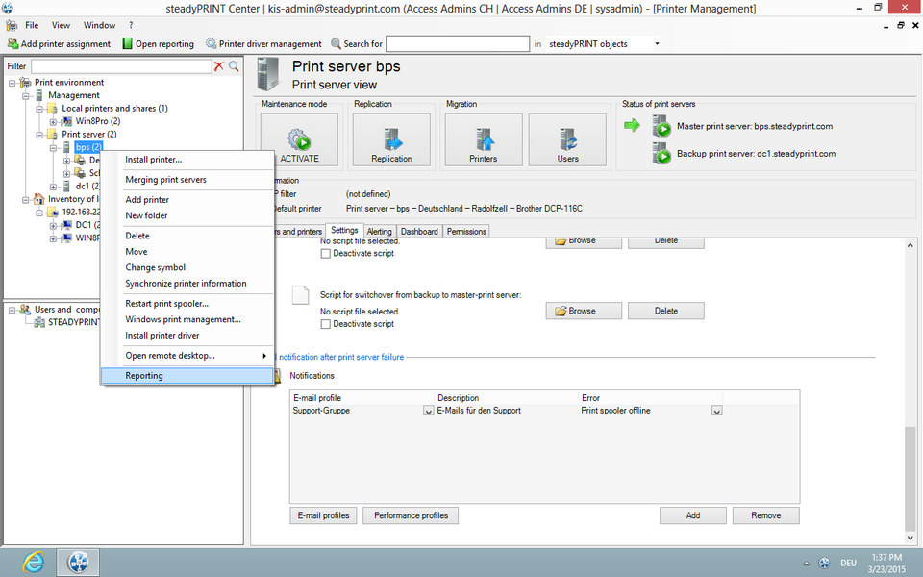The height and width of the screenshot is (577, 923).
Task: Expand the Win8Pro (2) tree node
Action: coord(52,122)
